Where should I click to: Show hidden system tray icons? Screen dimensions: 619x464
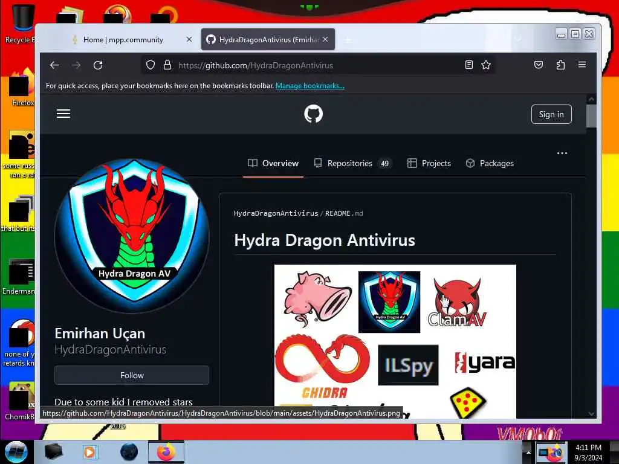click(528, 452)
